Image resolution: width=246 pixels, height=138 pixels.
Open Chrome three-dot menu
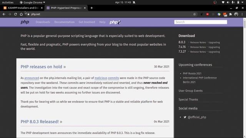(242, 14)
